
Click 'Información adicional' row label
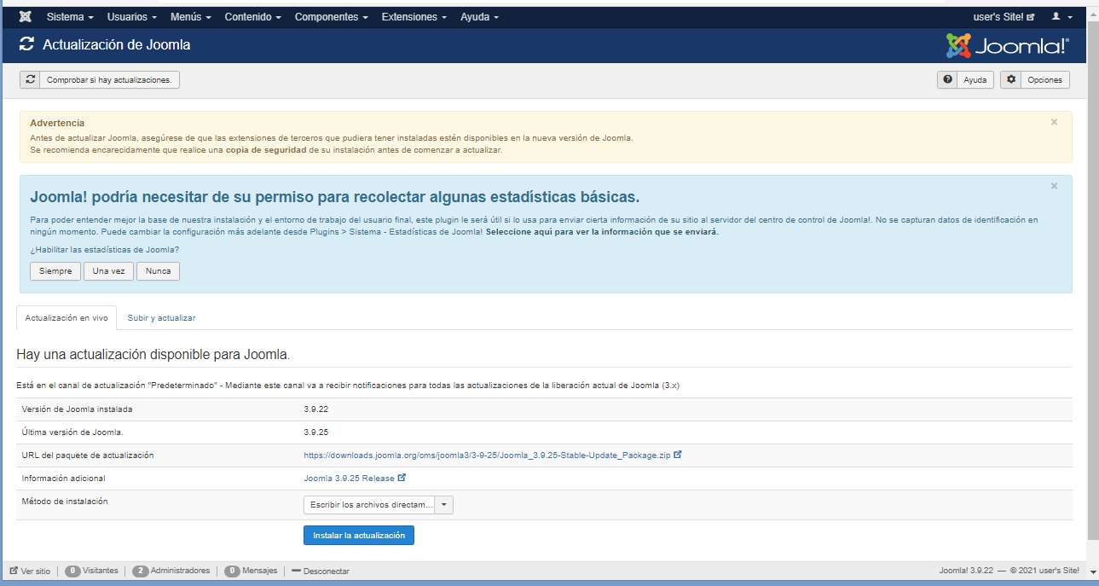pyautogui.click(x=63, y=479)
